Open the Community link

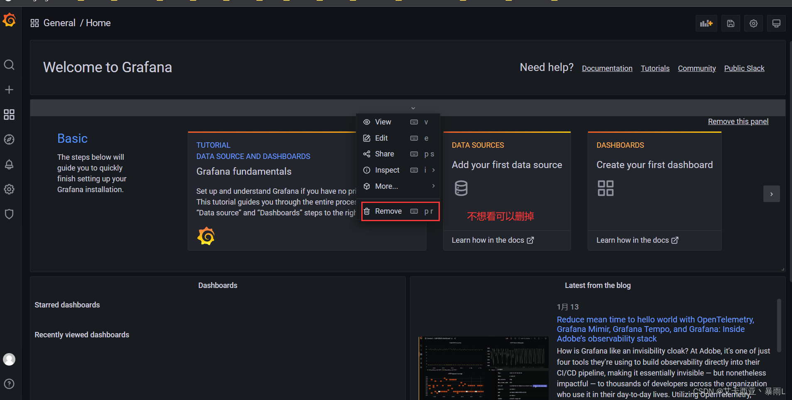[696, 68]
